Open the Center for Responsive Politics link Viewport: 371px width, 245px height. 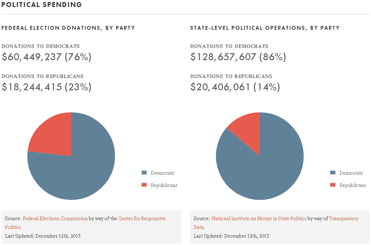coord(142,219)
